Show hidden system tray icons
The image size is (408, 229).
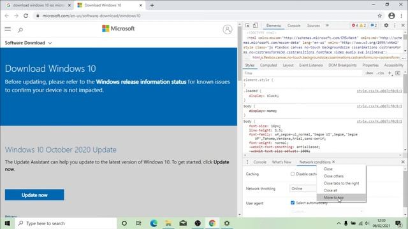(339, 223)
